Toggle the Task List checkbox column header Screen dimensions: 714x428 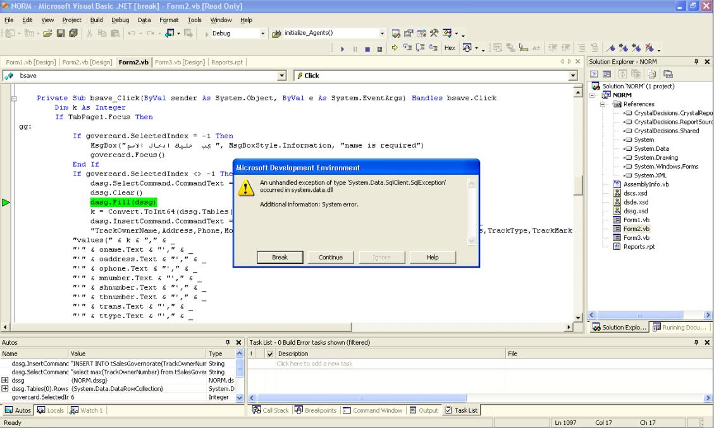[271, 354]
